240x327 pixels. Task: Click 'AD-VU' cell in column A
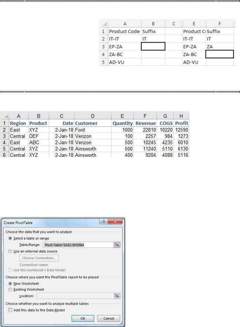[x=125, y=62]
